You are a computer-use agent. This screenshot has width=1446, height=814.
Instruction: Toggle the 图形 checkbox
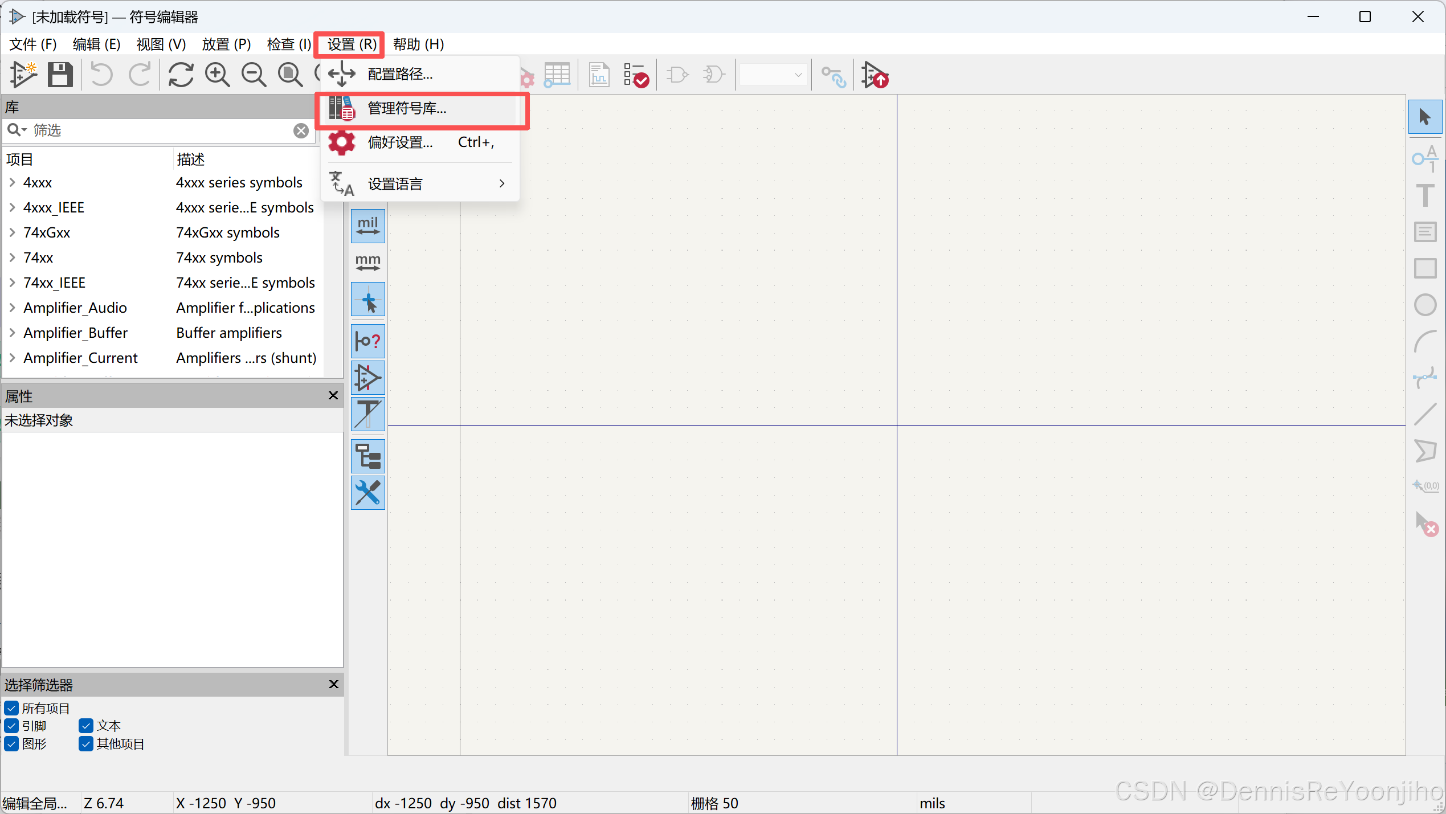click(11, 744)
